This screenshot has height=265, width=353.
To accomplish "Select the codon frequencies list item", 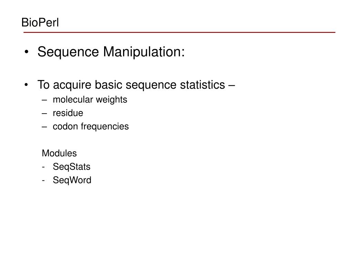I will 91,127.
